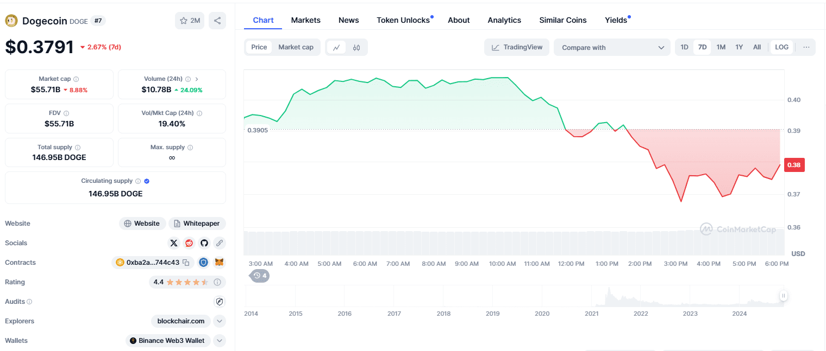
Task: Click the Total supply info icon
Action: coord(78,148)
